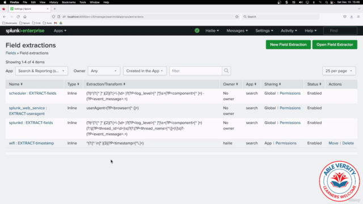This screenshot has width=363, height=204.
Task: Click the browser forward arrow
Action: click(11, 16)
